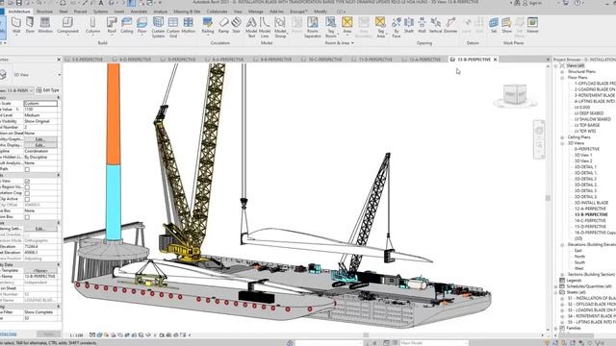
Task: Open 14-C-PERSPECTIVE in Project Browser
Action: 590,220
